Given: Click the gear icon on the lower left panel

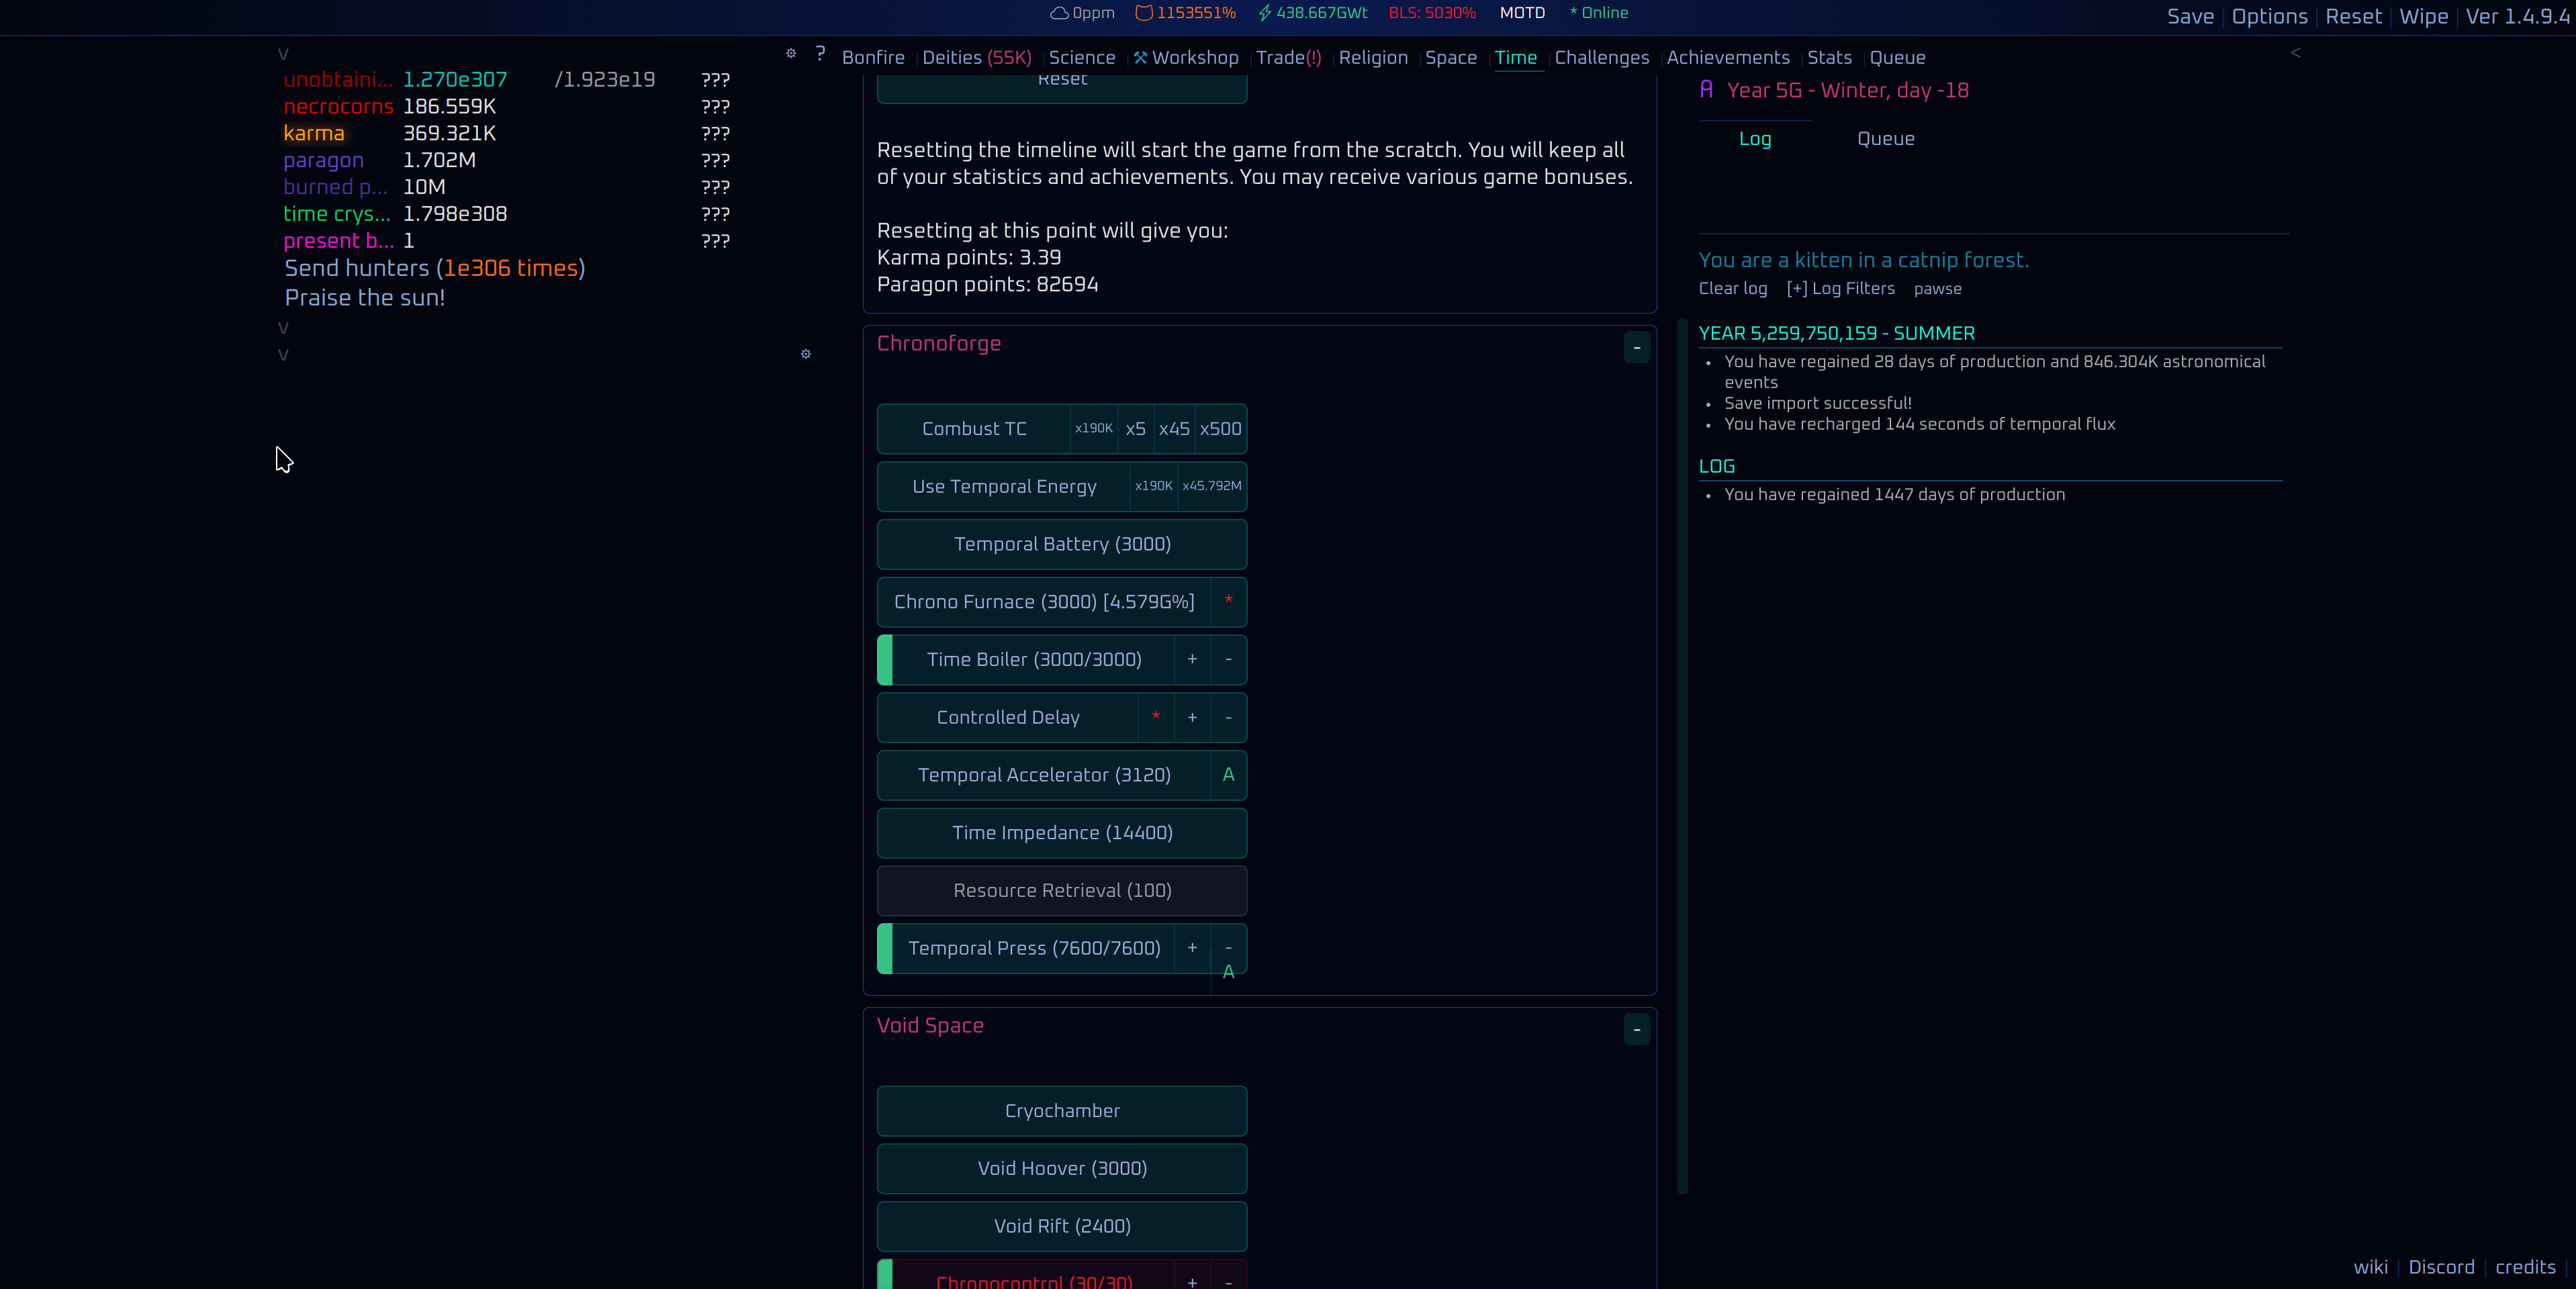Looking at the screenshot, I should pos(805,355).
